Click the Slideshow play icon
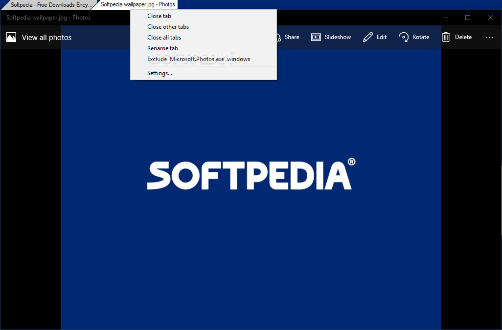This screenshot has height=330, width=502. [316, 37]
